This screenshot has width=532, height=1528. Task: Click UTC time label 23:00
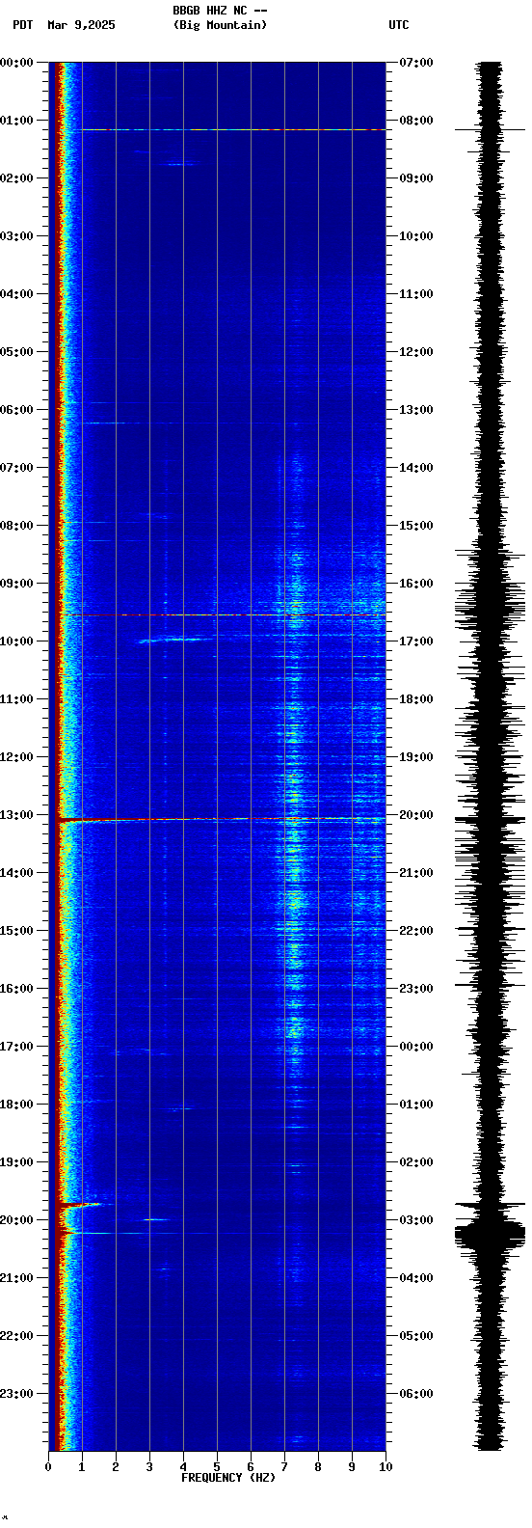coord(416,989)
